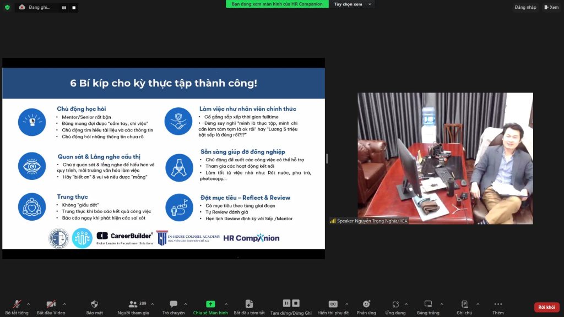This screenshot has width=564, height=317.
Task: Open Người tham gia participants panel
Action: pyautogui.click(x=133, y=304)
